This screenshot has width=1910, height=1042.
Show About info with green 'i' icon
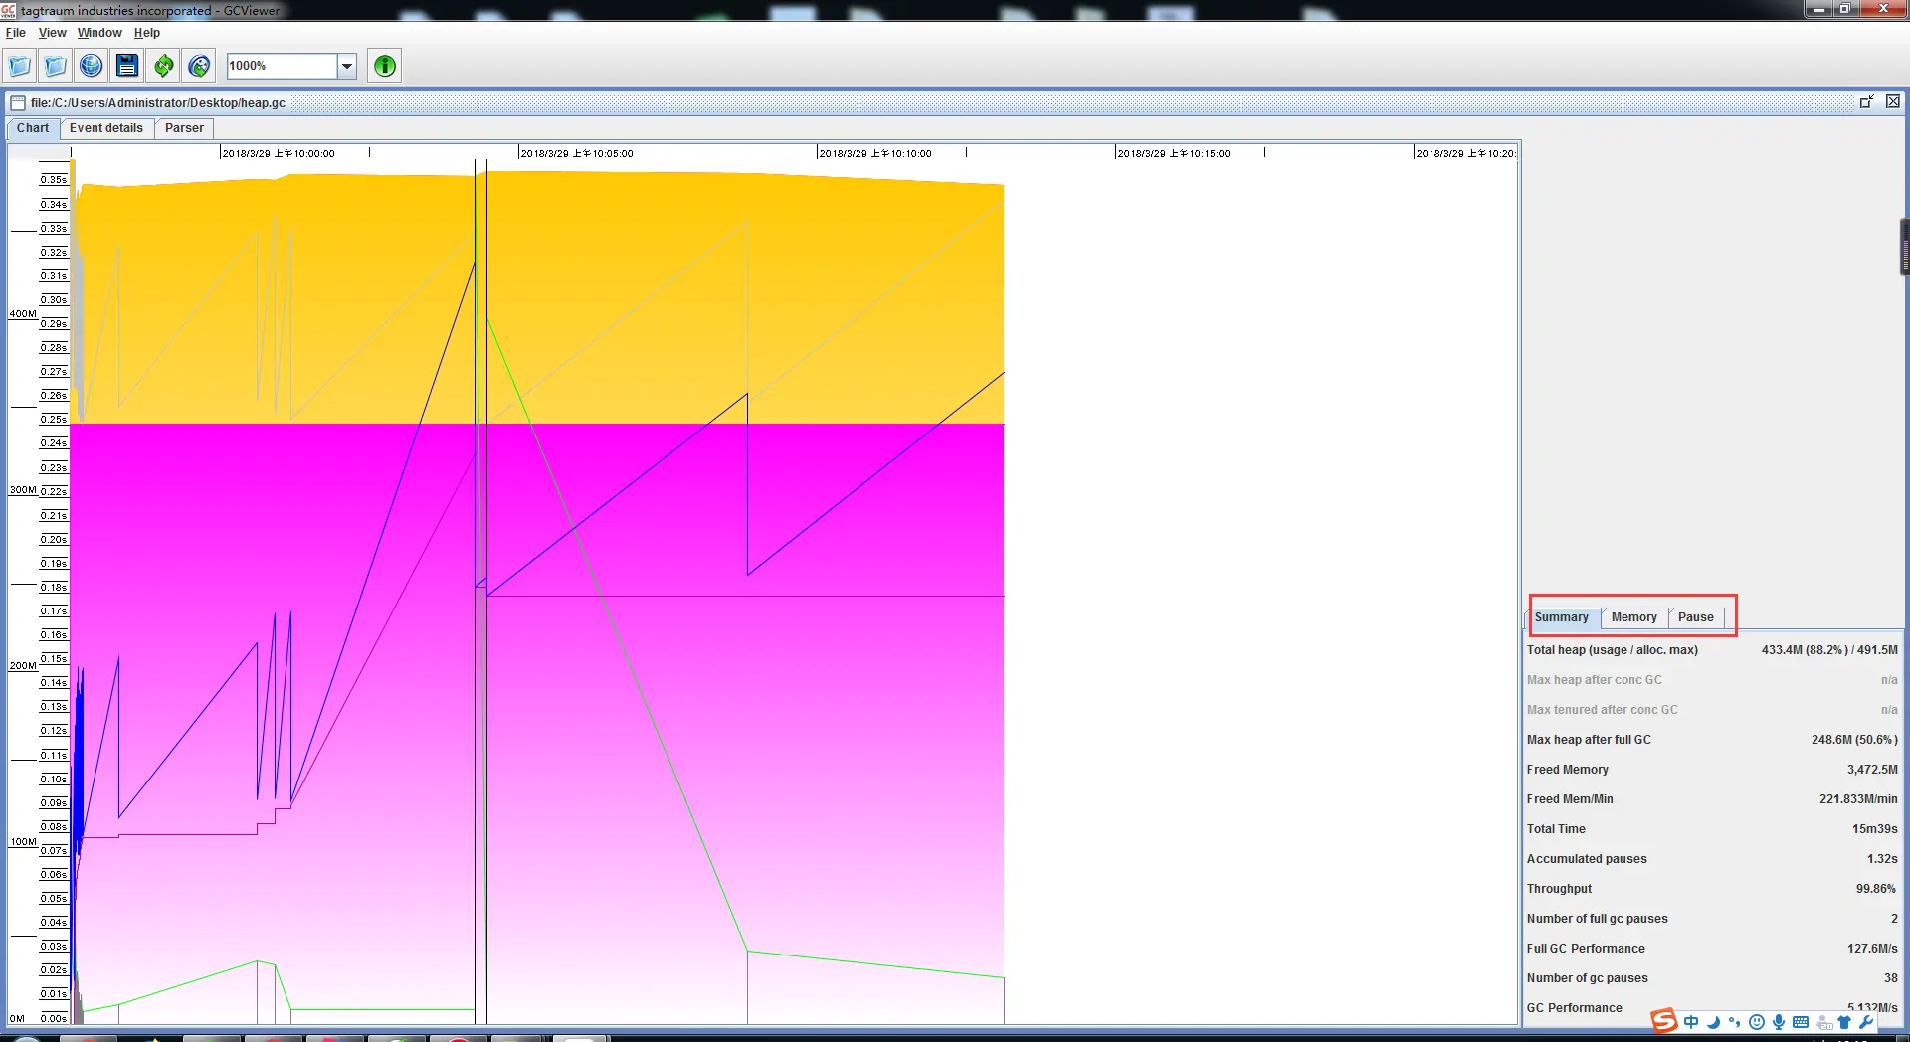point(385,66)
